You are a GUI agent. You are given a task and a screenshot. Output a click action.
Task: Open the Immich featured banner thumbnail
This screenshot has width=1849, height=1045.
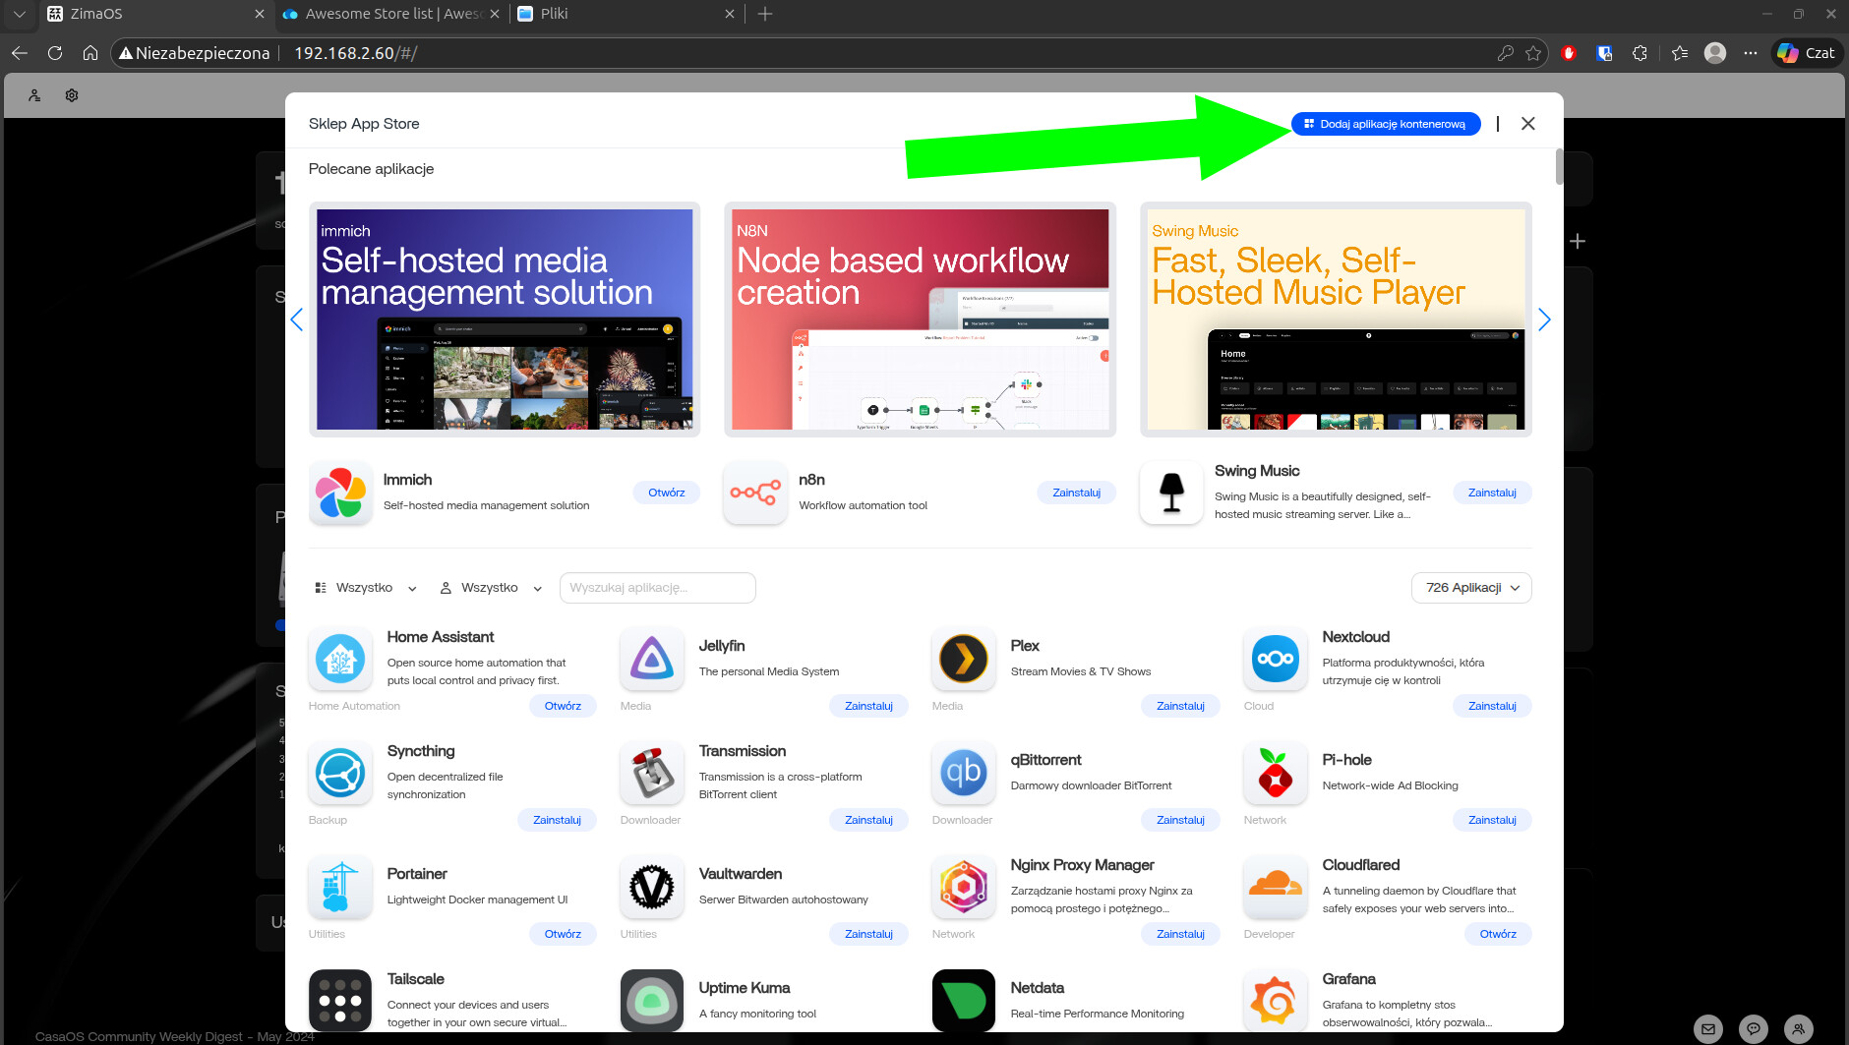point(505,319)
